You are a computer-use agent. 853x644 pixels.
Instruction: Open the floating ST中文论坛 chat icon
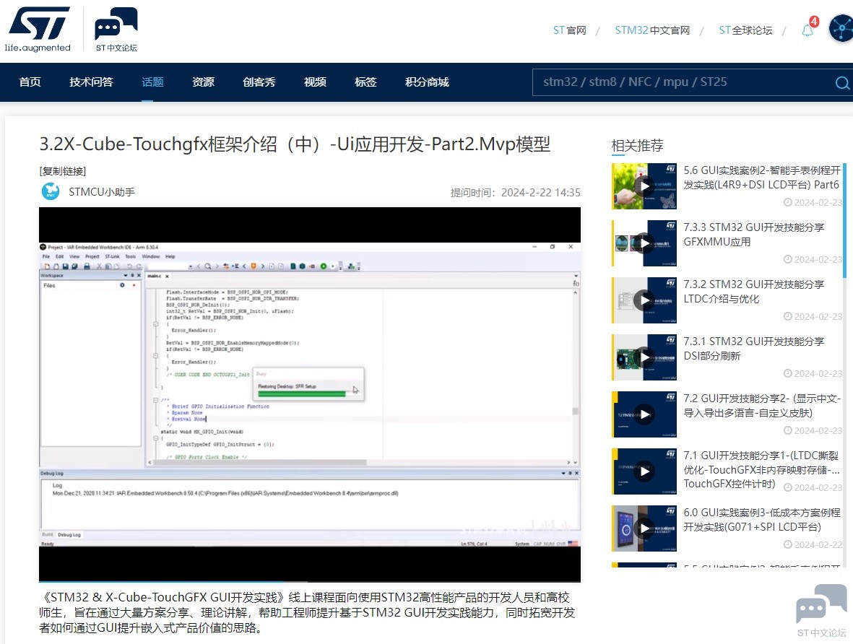click(821, 610)
